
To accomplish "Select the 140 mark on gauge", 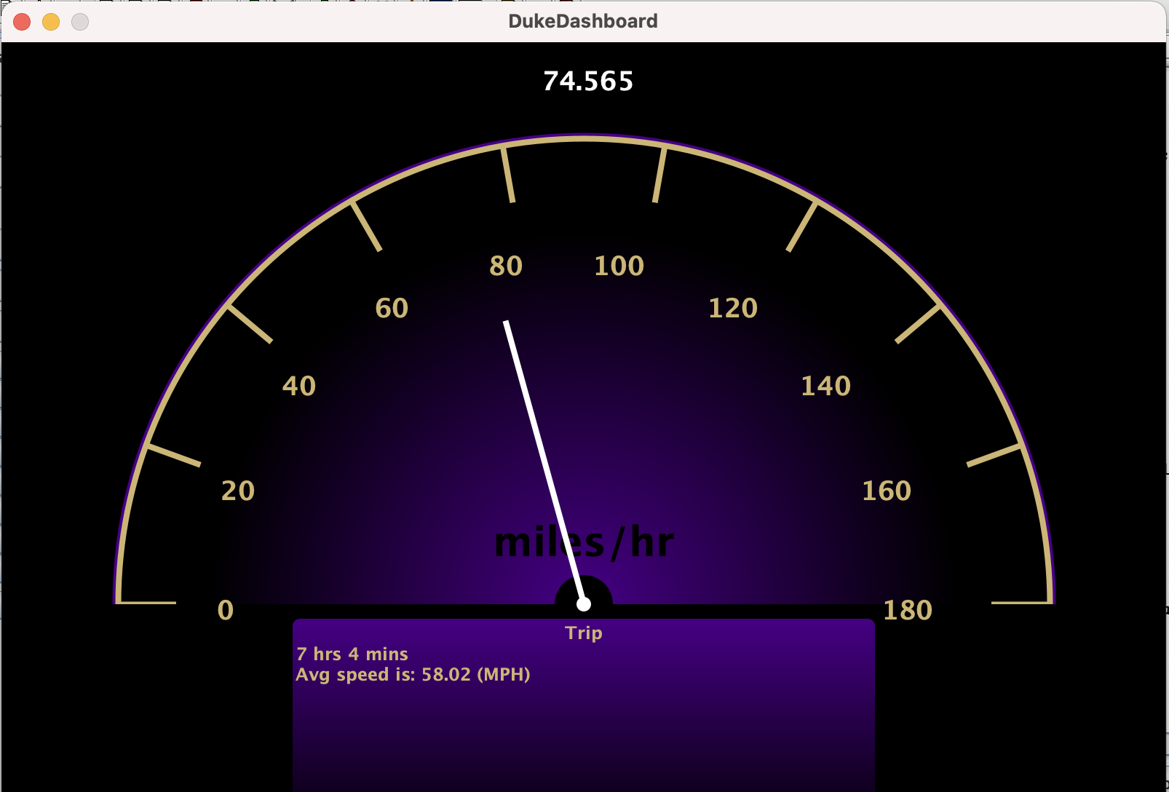I will pos(825,387).
